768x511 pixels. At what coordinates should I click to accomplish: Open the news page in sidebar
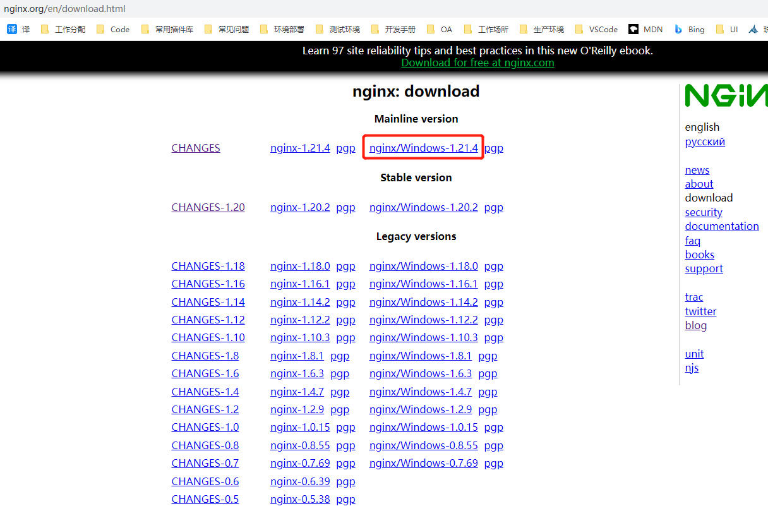[697, 170]
